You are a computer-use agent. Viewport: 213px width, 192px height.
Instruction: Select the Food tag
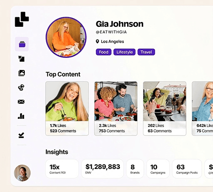coord(104,52)
